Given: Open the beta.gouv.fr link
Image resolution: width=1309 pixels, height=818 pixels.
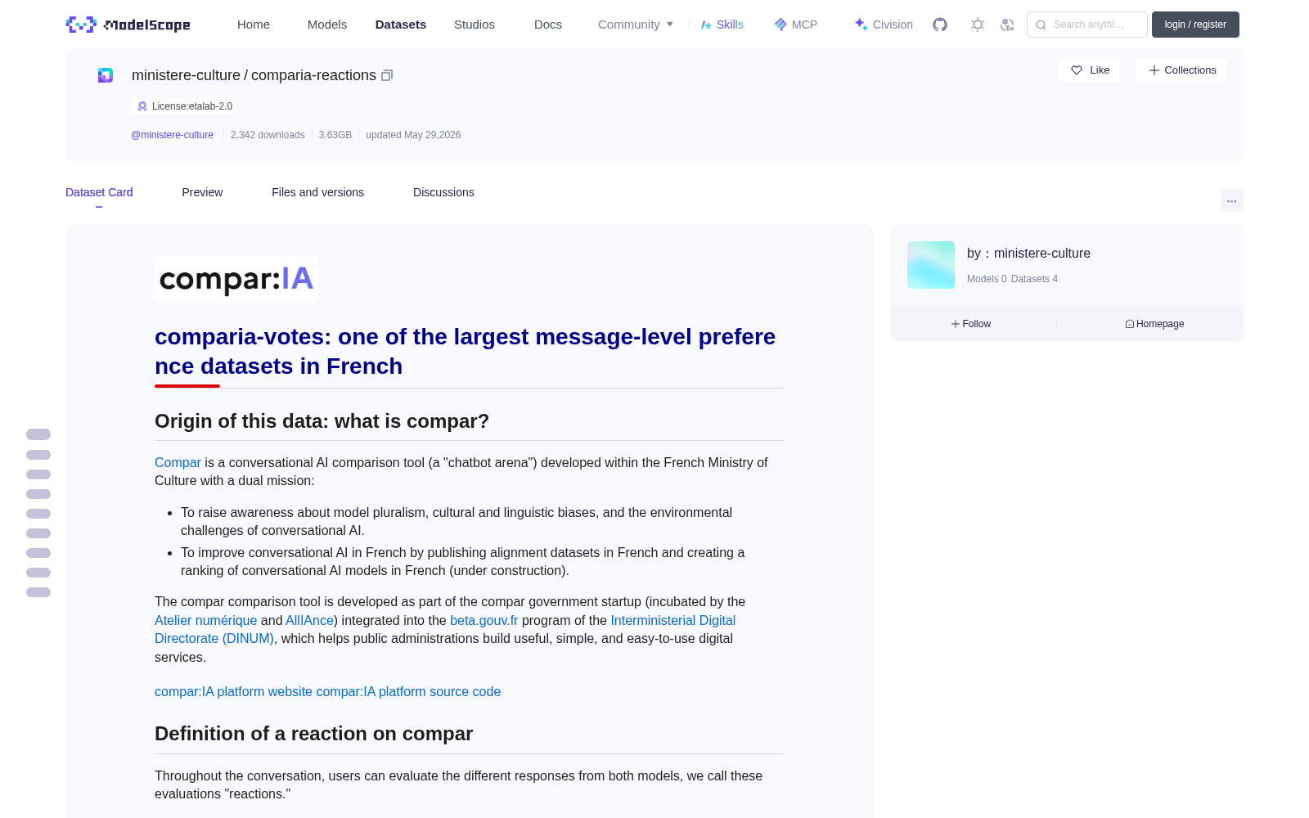Looking at the screenshot, I should point(484,620).
